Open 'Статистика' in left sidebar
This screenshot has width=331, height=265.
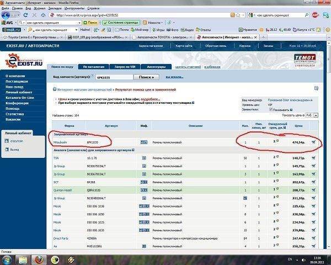[x=14, y=114]
